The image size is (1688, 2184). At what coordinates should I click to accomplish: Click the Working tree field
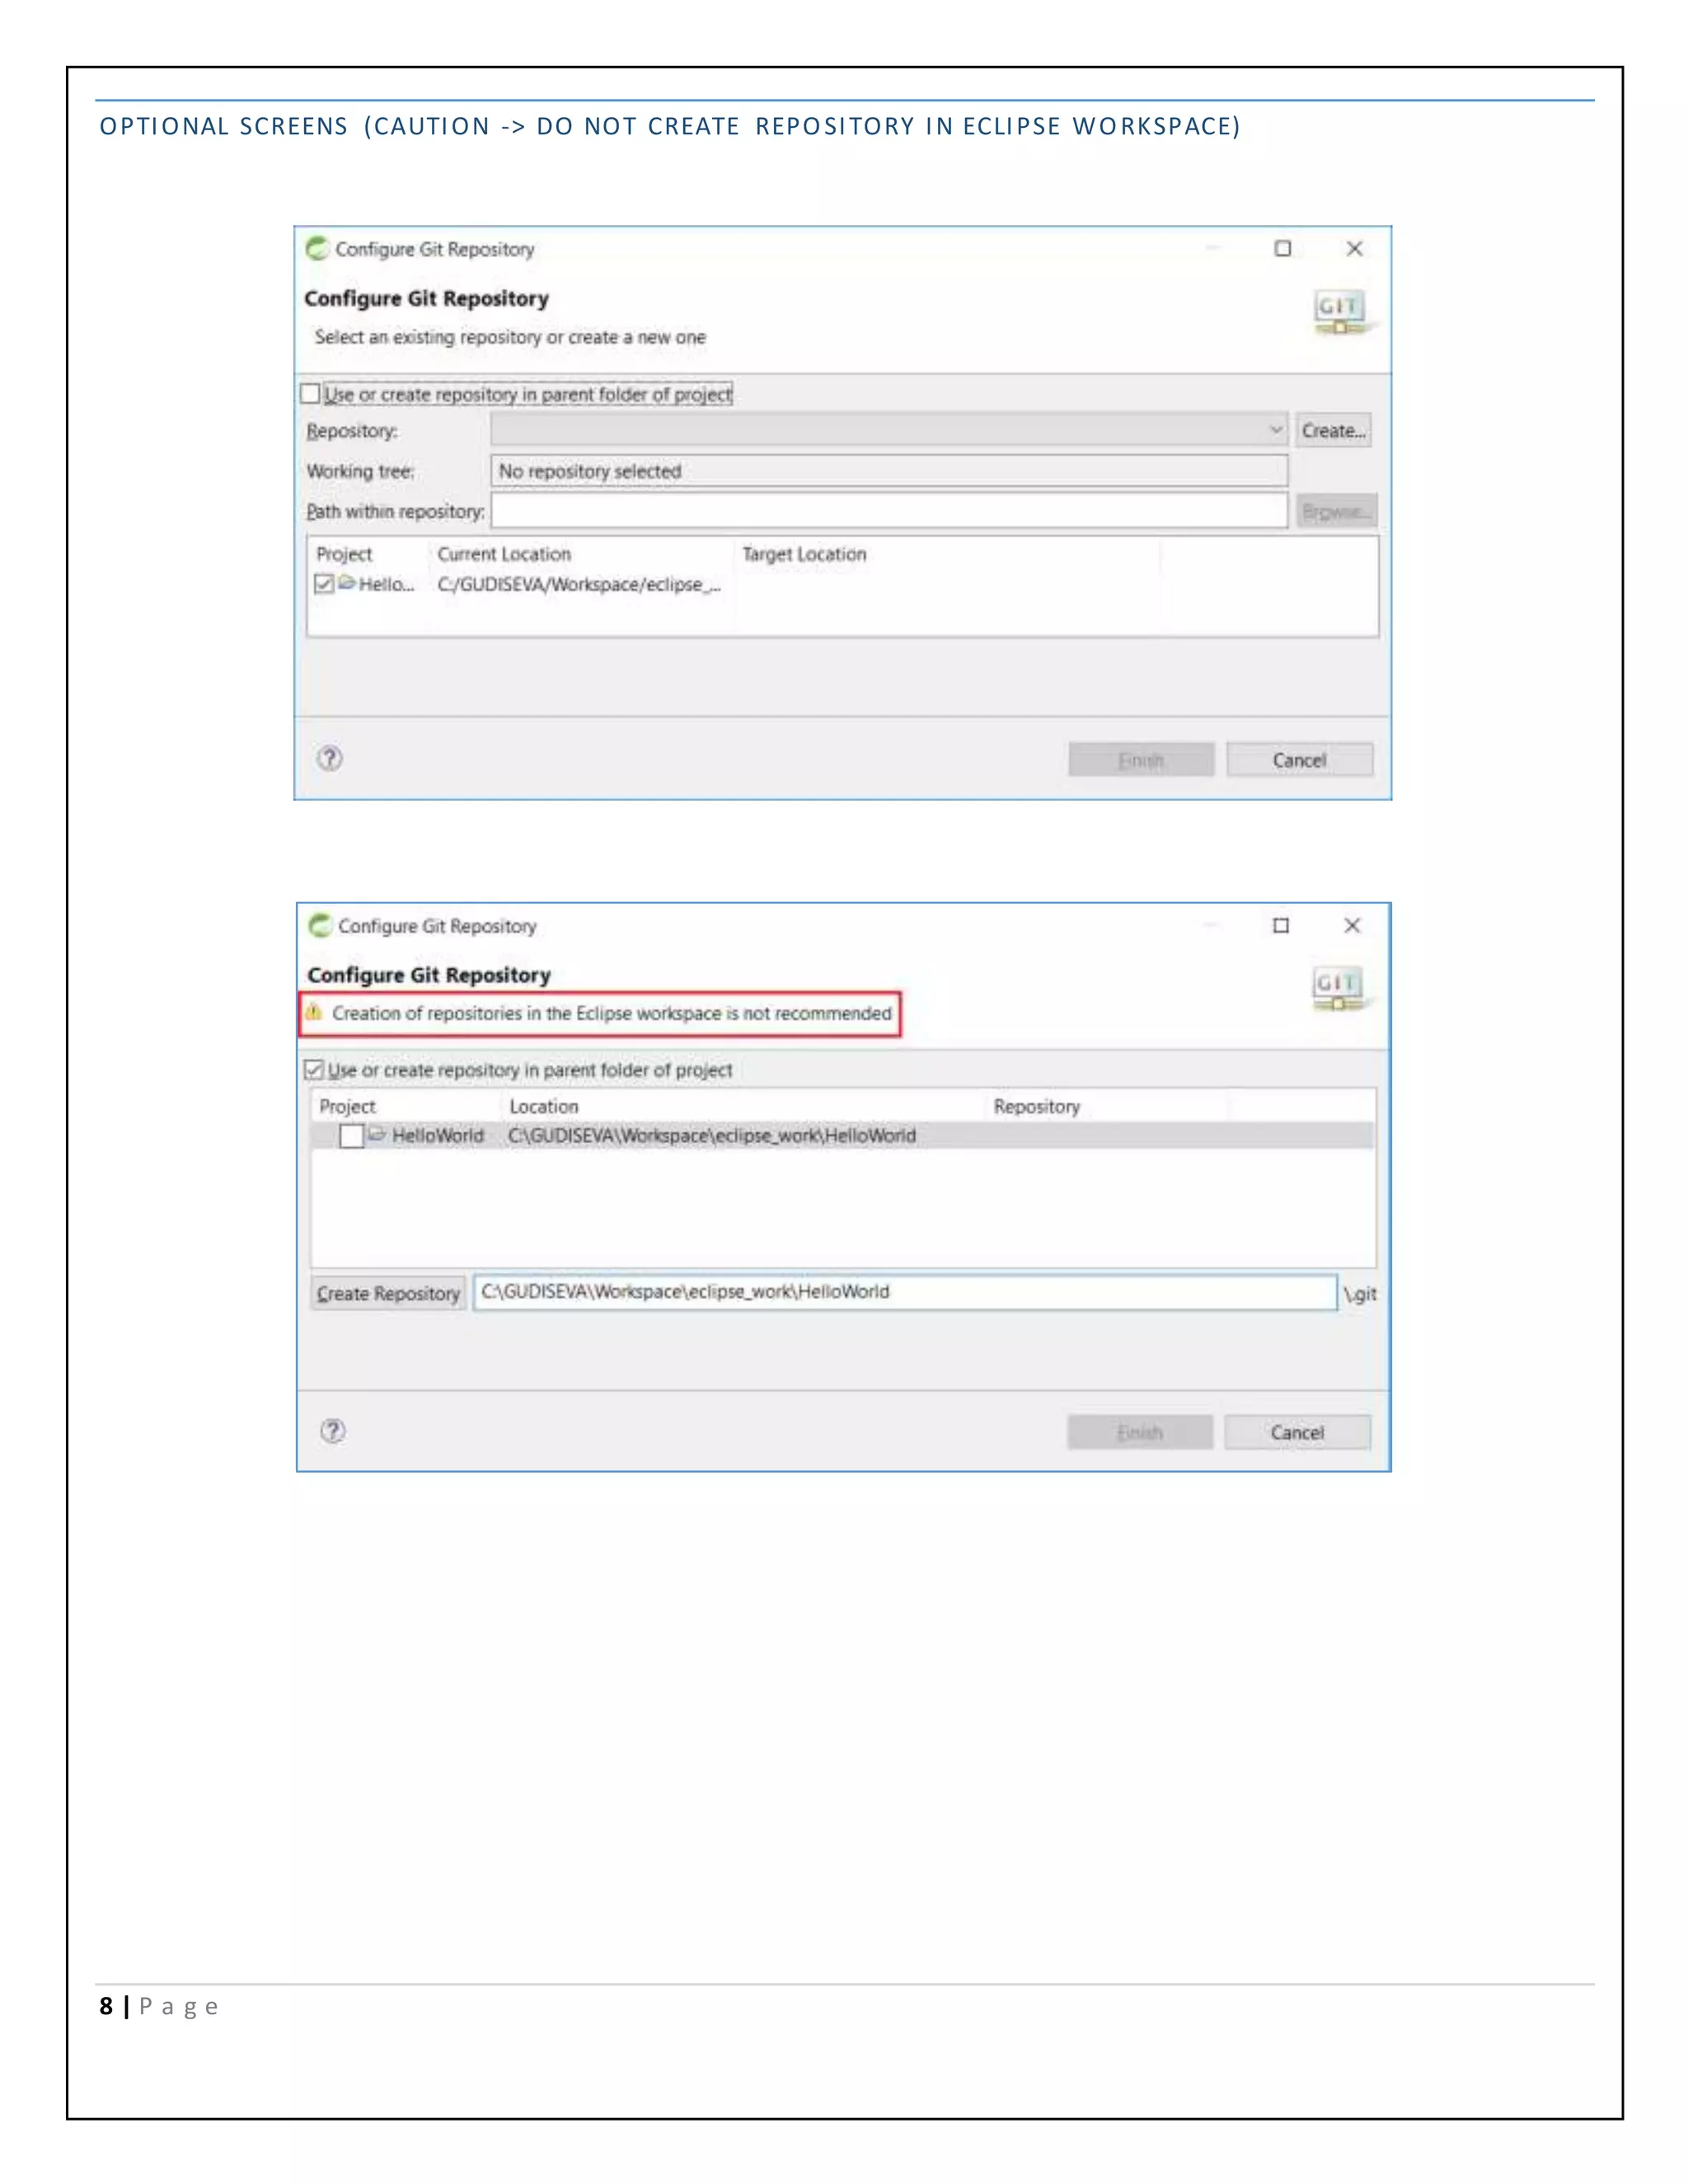point(889,470)
